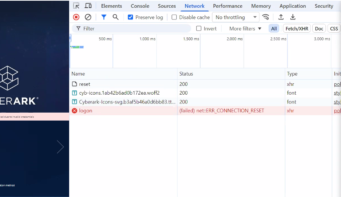Viewport: 341px width, 197px height.
Task: Clear the network log
Action: pos(88,17)
